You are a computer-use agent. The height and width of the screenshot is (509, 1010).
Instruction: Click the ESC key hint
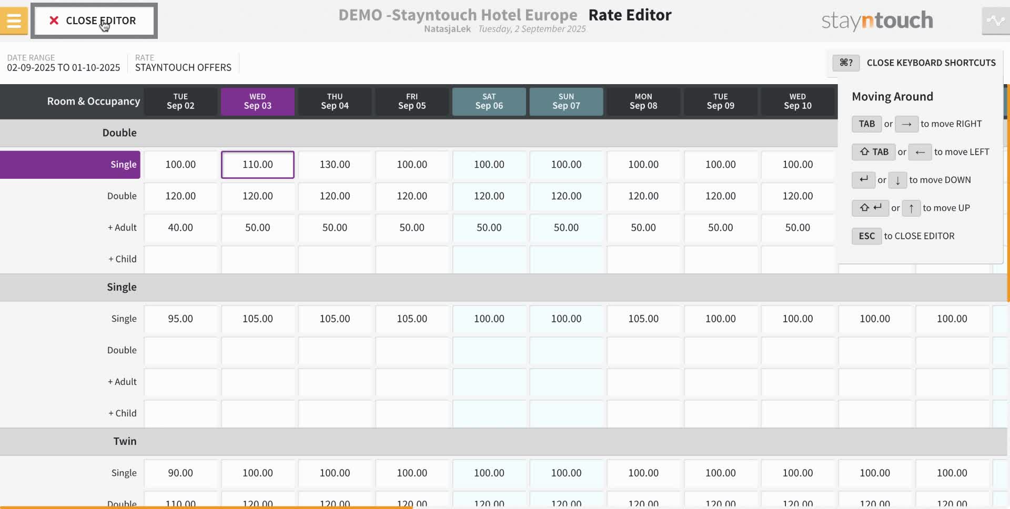pyautogui.click(x=866, y=236)
